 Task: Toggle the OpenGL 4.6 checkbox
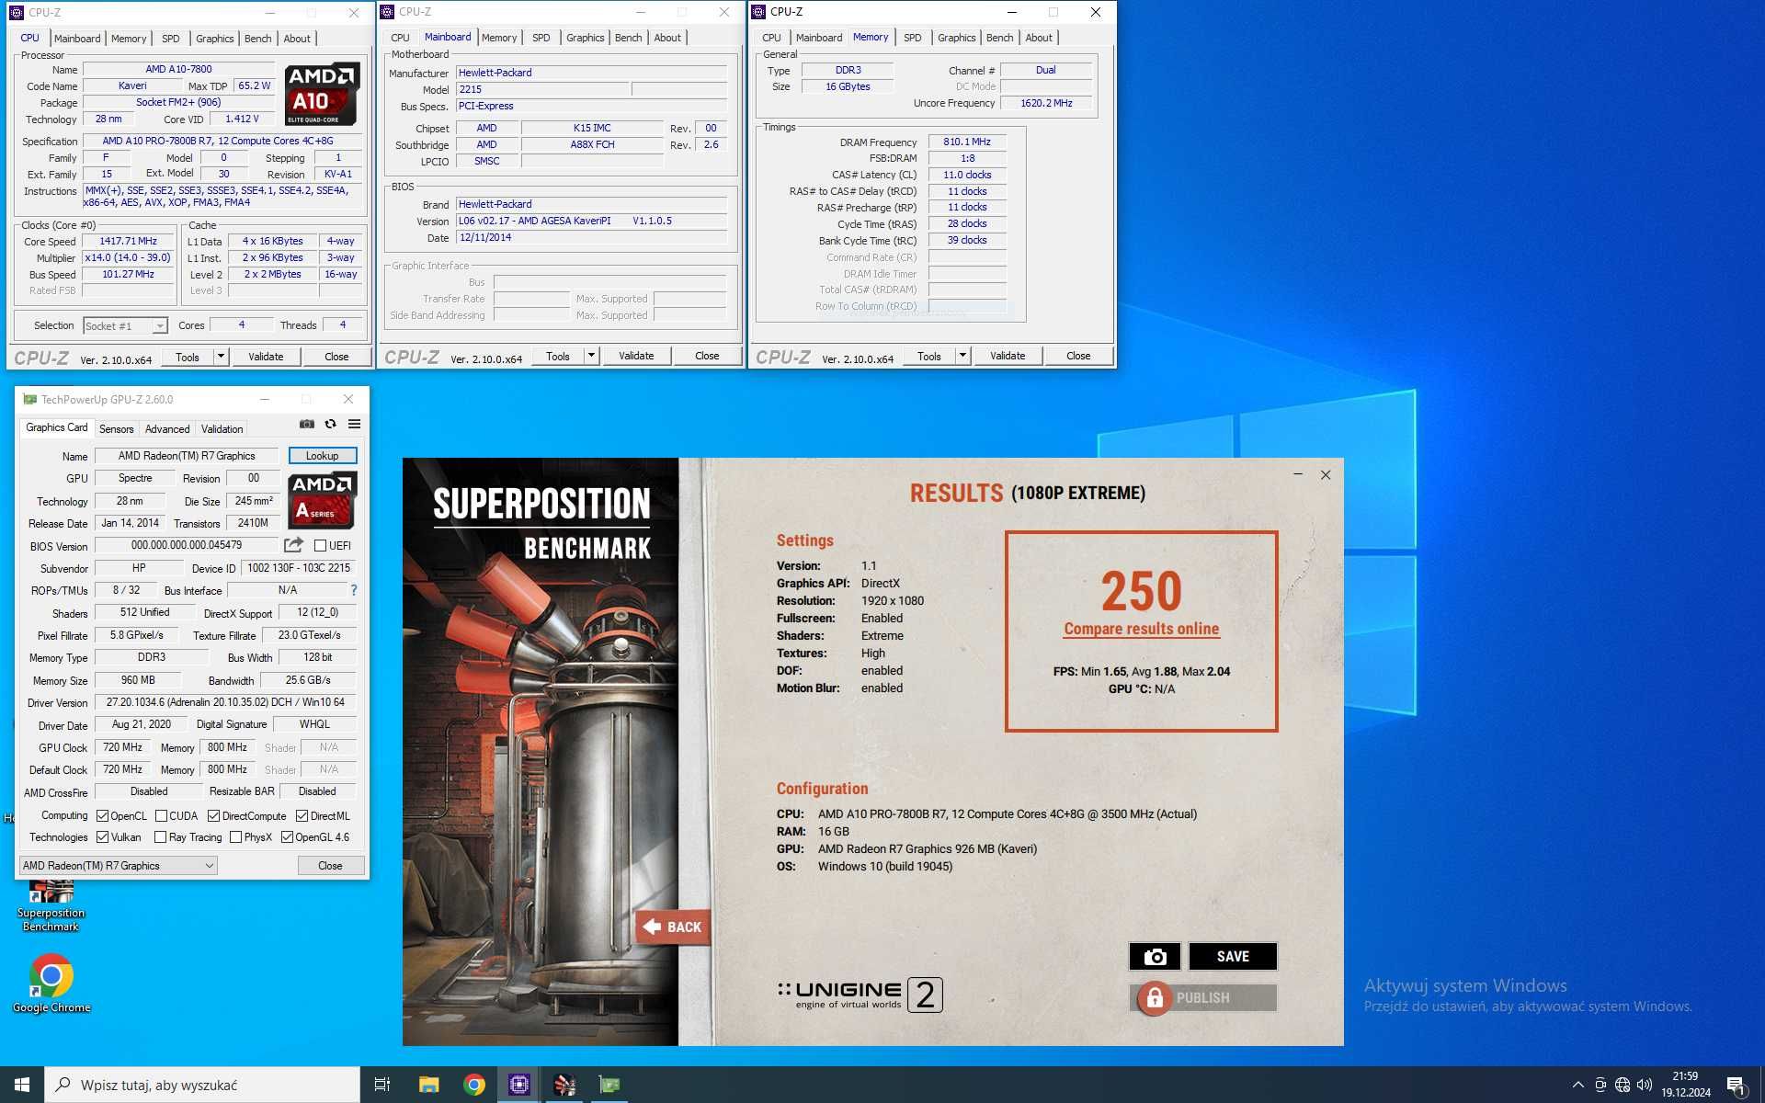tap(287, 837)
